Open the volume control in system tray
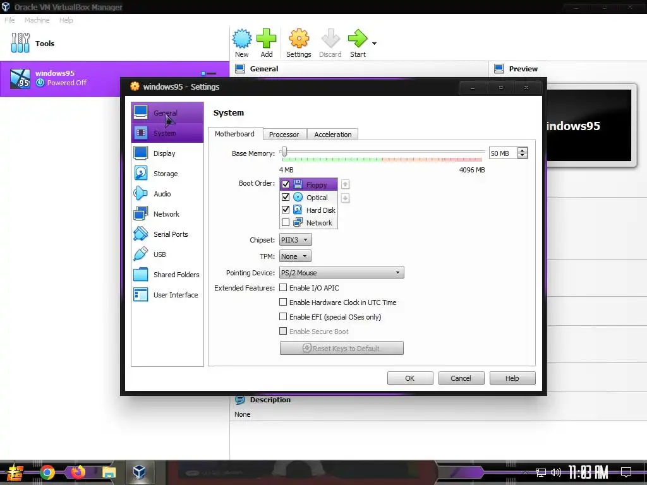This screenshot has height=485, width=647. 556,472
